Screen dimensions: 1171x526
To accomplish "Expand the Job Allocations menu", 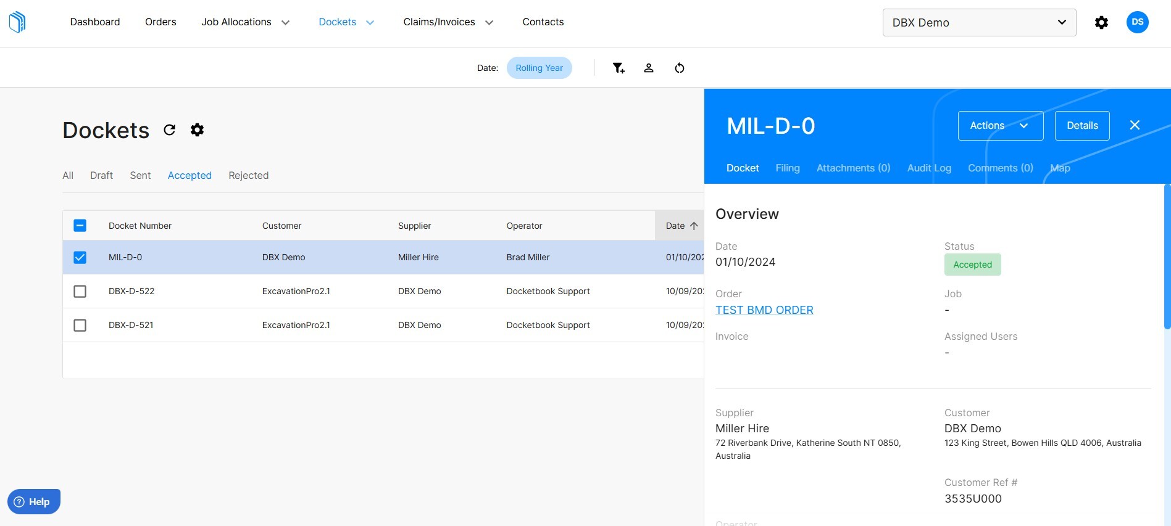I will [245, 22].
